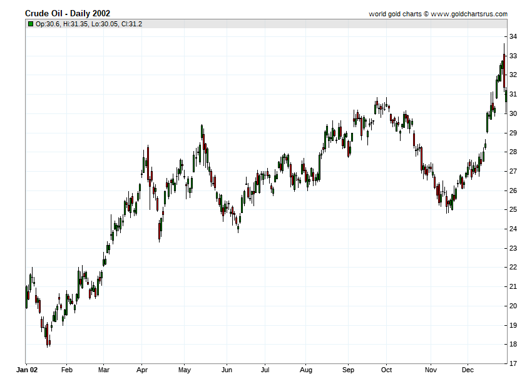Click the green legend square icon
The height and width of the screenshot is (386, 532).
pyautogui.click(x=31, y=24)
